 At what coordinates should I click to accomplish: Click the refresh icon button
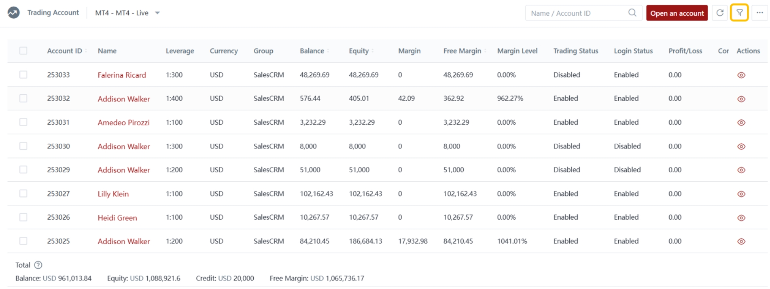[x=719, y=13]
